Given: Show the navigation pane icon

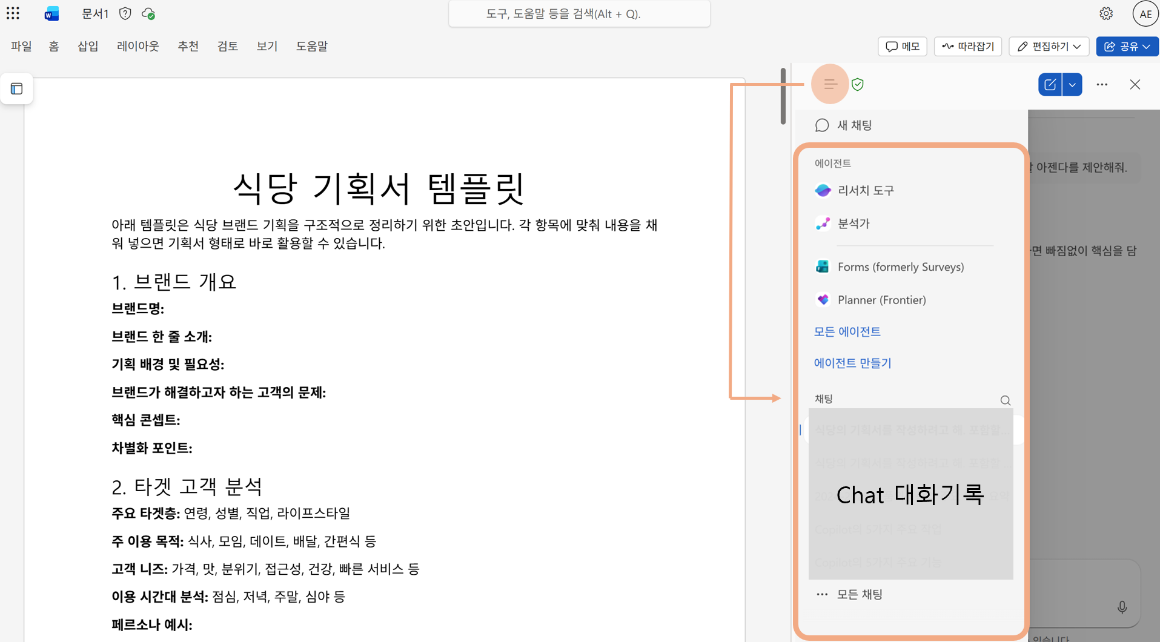Looking at the screenshot, I should 17,89.
